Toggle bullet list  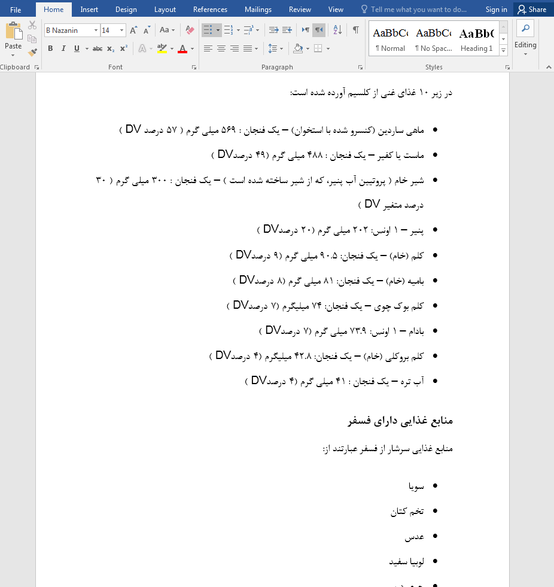click(x=208, y=30)
